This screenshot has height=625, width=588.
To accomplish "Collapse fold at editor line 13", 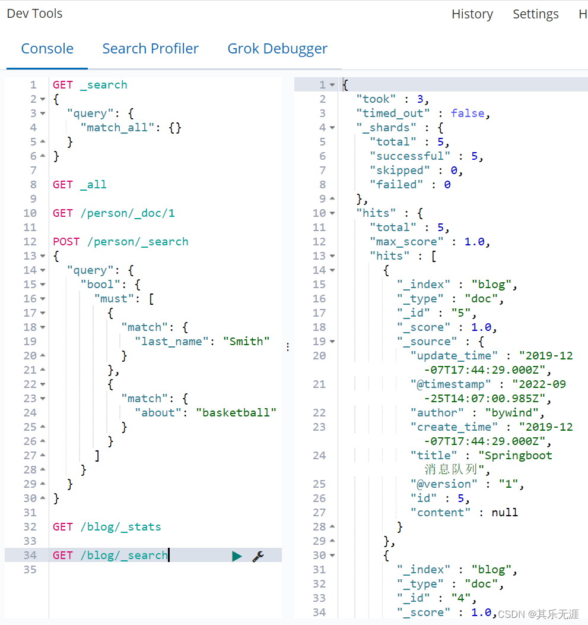I will click(43, 256).
